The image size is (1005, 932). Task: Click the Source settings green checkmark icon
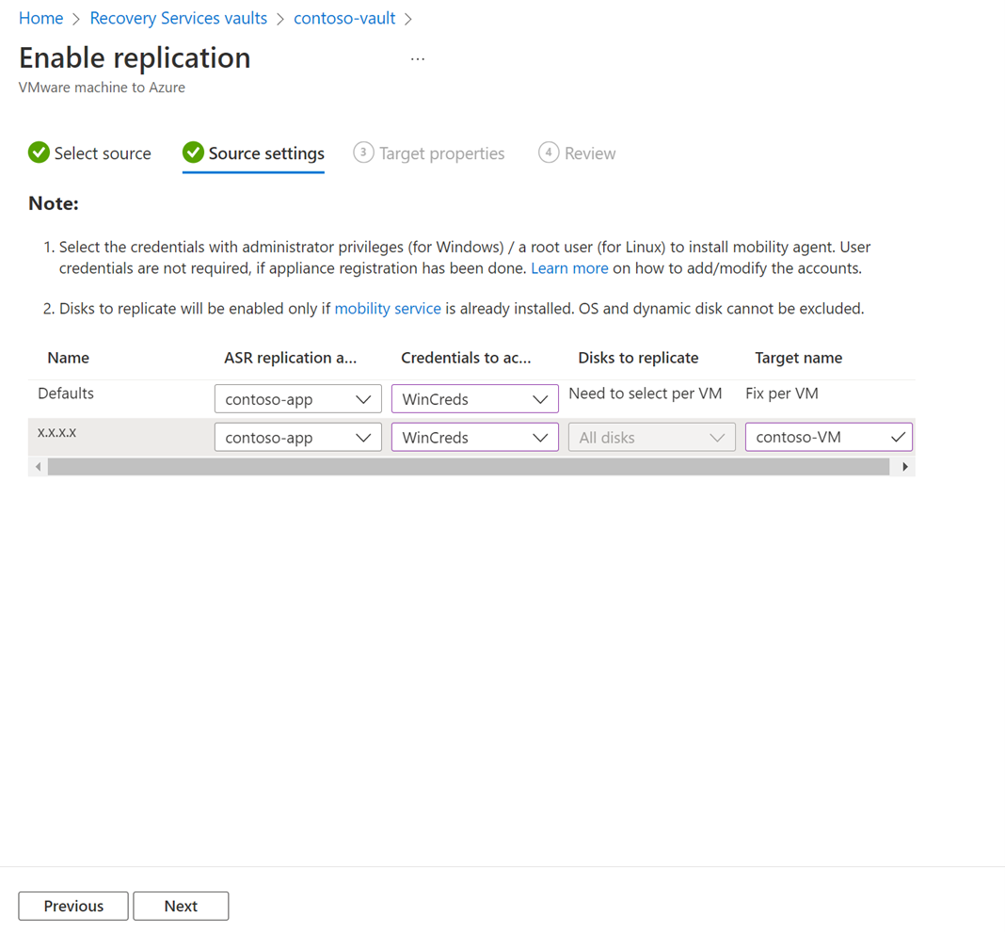click(x=193, y=153)
